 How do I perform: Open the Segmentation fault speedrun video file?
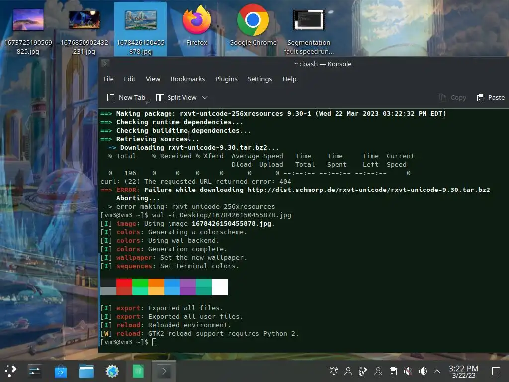pyautogui.click(x=309, y=31)
